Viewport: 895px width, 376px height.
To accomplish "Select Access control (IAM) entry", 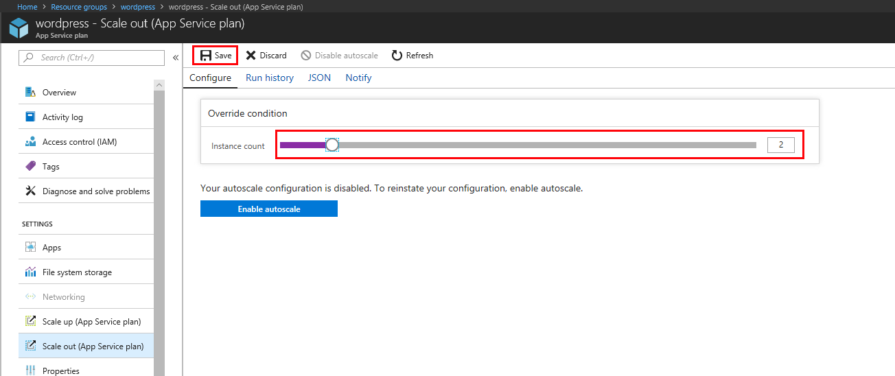I will (86, 141).
